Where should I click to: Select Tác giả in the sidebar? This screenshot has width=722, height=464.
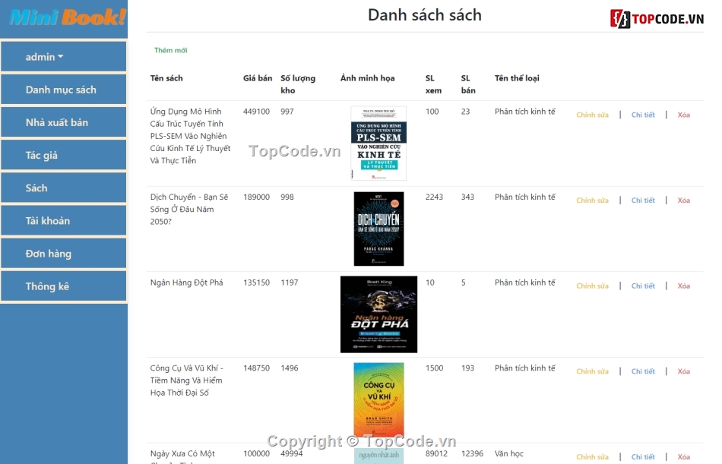coord(64,154)
